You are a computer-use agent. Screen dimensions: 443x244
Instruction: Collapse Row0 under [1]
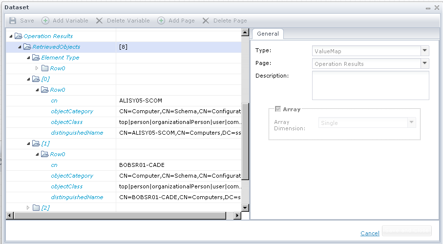pyautogui.click(x=37, y=154)
